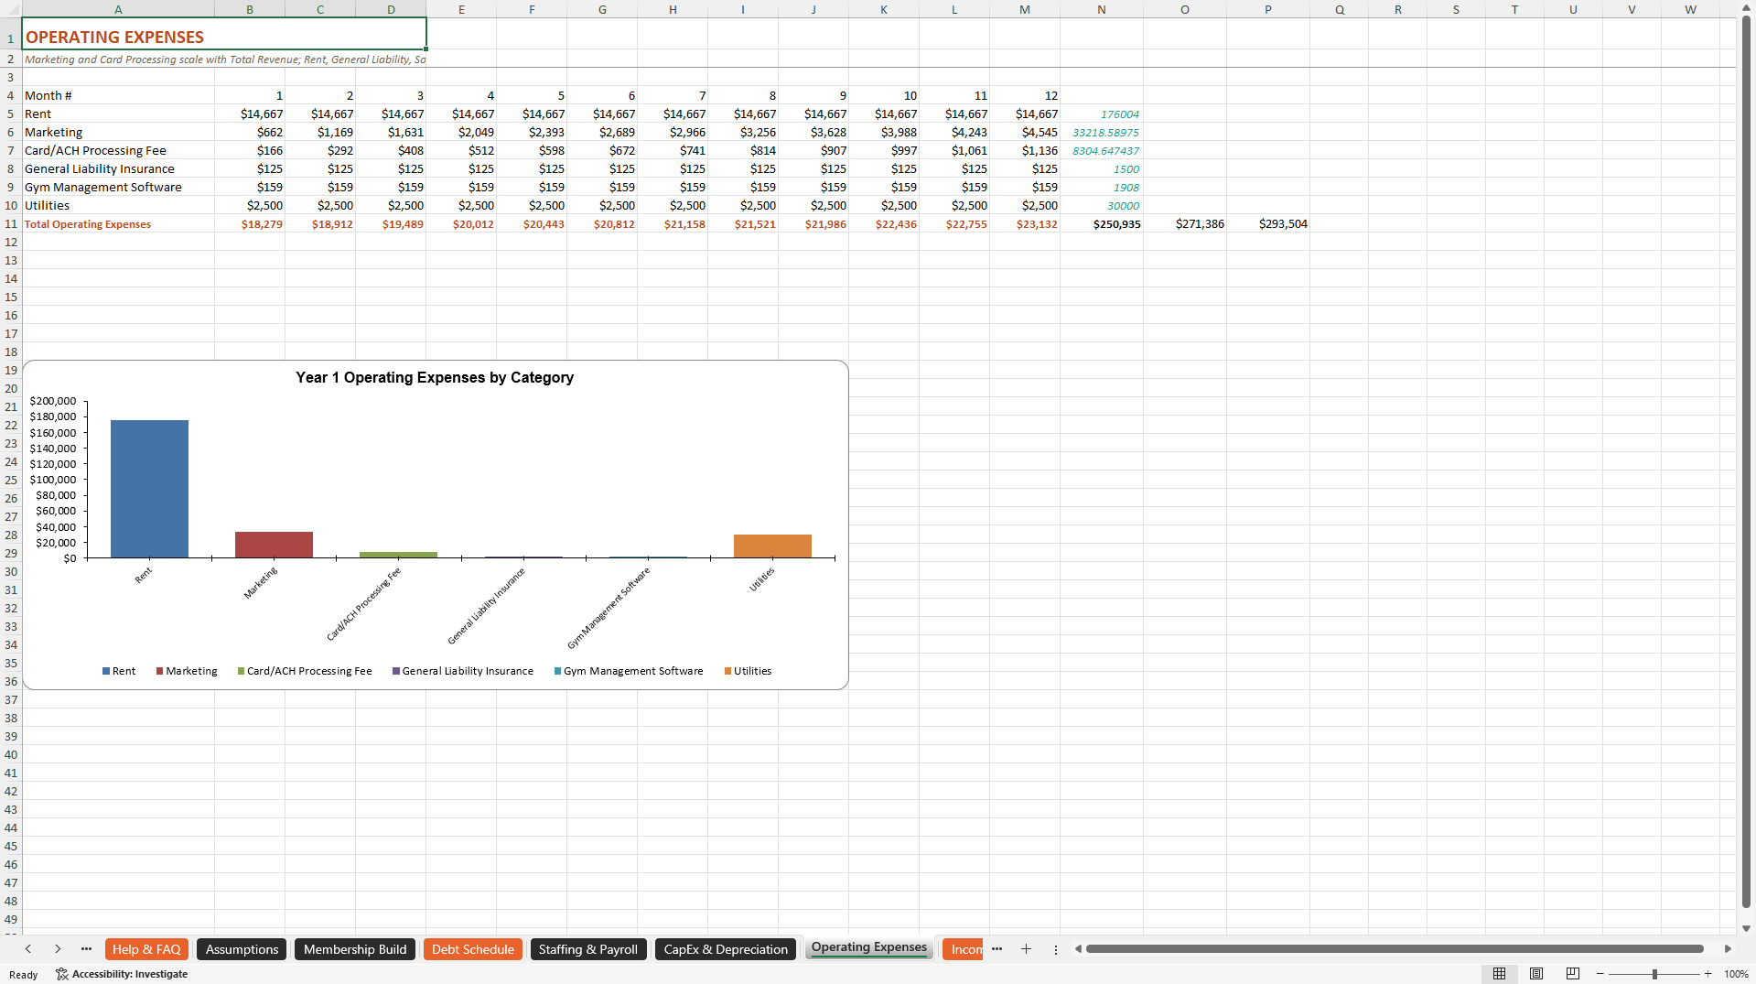Screen dimensions: 1756x984
Task: Switch to Page Layout view icon
Action: [x=1536, y=974]
